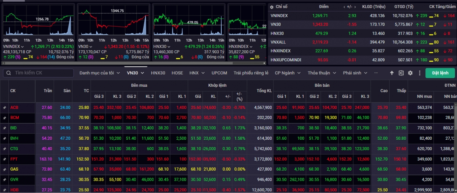
Task: Open the HNX tab dropdown
Action: click(203, 73)
